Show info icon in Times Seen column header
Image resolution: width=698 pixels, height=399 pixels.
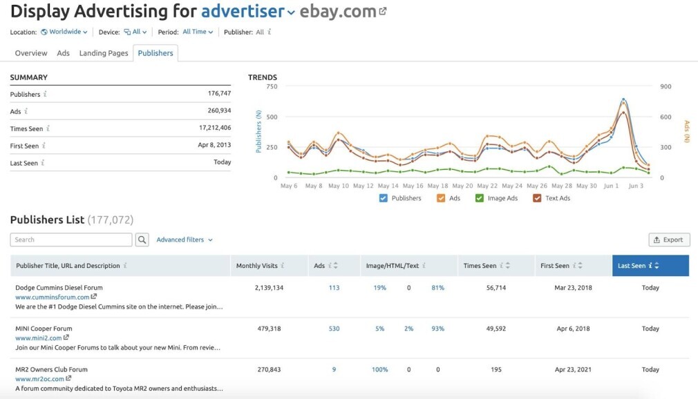coord(501,266)
